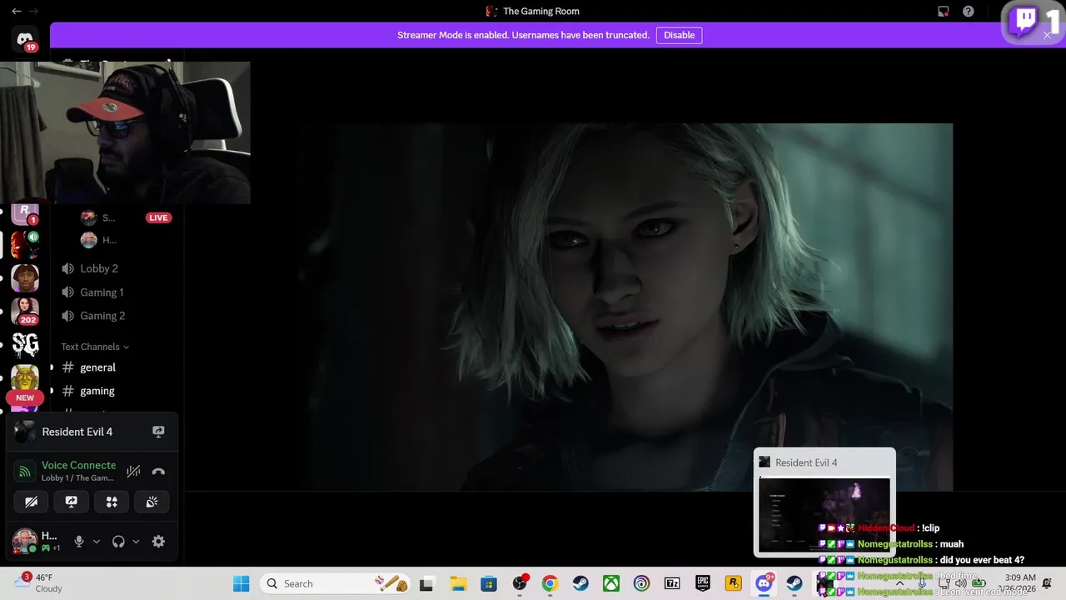Deafen with the headphones icon
The height and width of the screenshot is (600, 1066).
coord(118,542)
